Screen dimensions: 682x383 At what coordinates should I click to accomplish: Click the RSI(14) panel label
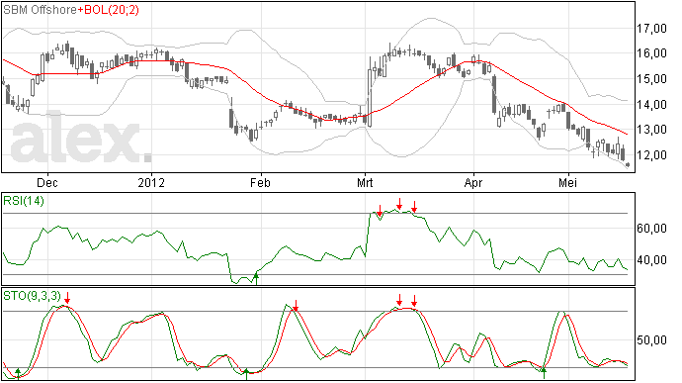[x=24, y=201]
